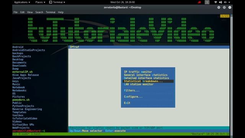Image resolution: width=245 pixels, height=138 pixels.
Task: Close the terminal window
Action: pyautogui.click(x=230, y=7)
